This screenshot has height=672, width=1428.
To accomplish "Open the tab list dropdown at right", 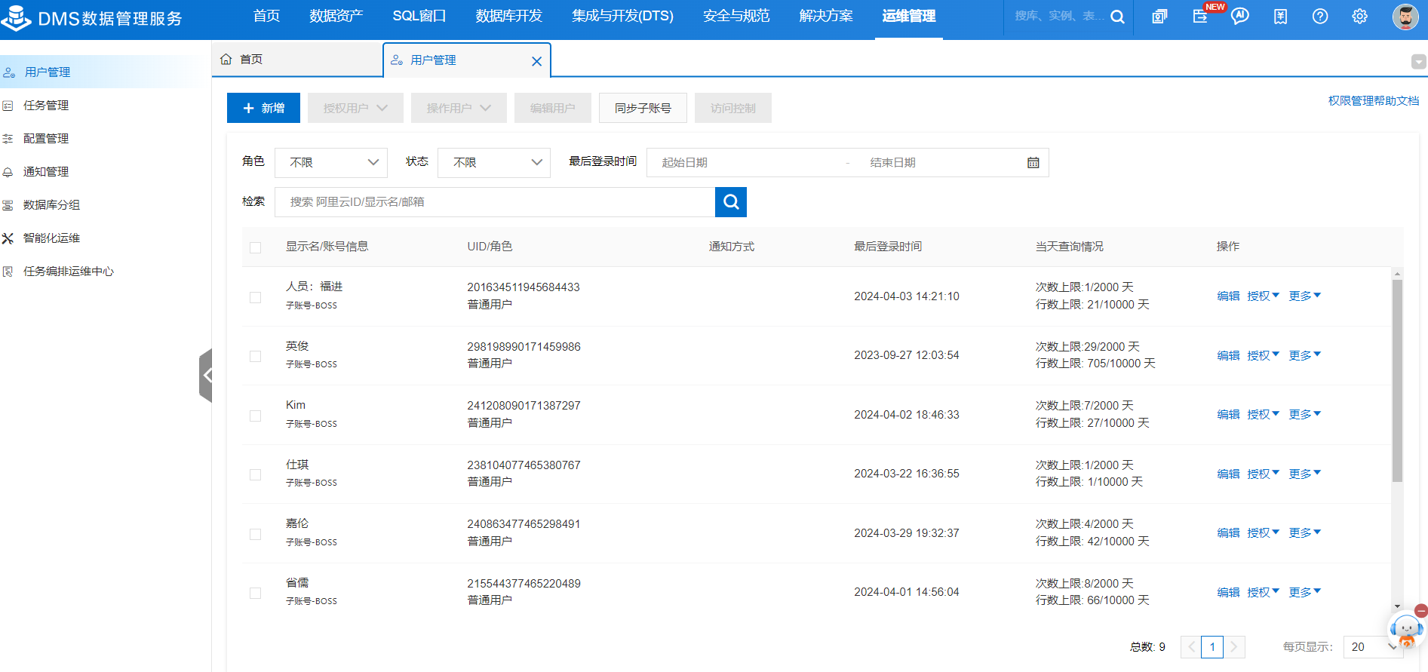I will pyautogui.click(x=1419, y=62).
